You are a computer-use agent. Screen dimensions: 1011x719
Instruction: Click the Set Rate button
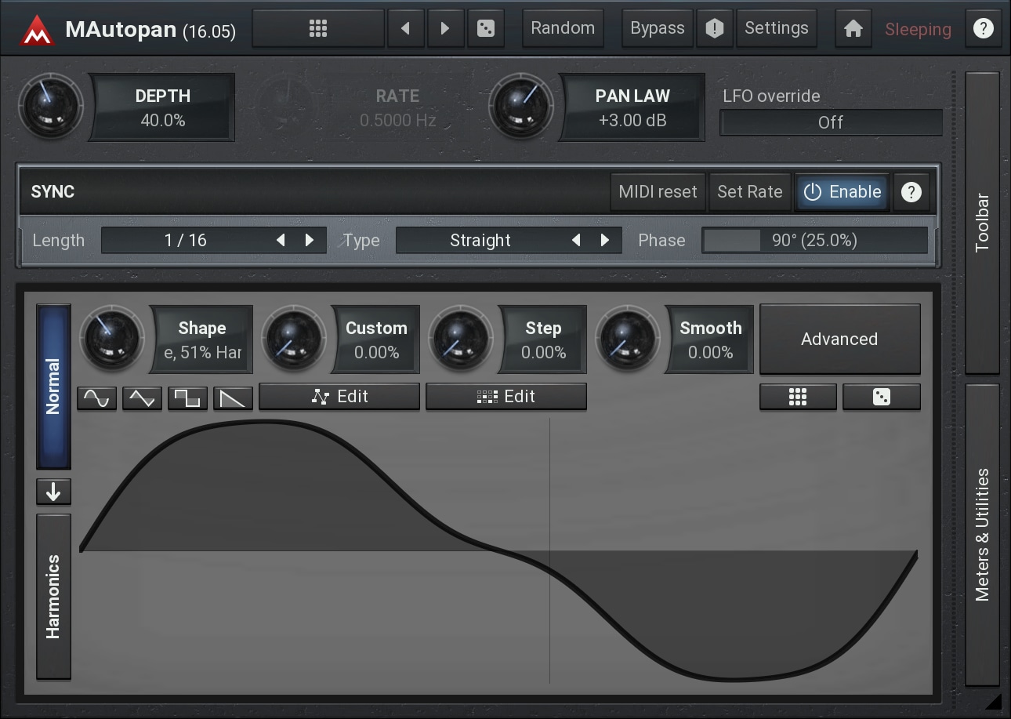(x=750, y=192)
